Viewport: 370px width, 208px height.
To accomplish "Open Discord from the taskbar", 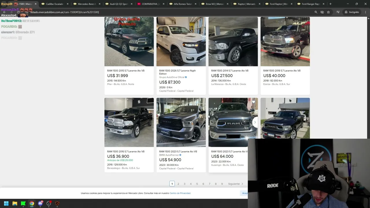I will coord(40,203).
